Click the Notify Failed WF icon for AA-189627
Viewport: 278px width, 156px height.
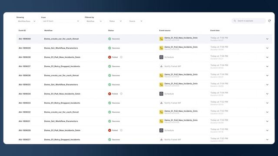[161, 140]
